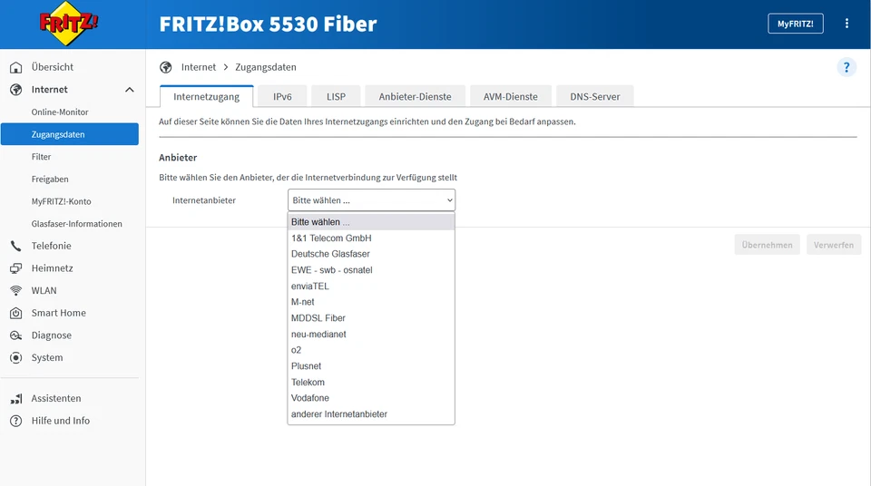The width and height of the screenshot is (871, 486).
Task: Select anderer Internetanbieter option
Action: tap(371, 413)
